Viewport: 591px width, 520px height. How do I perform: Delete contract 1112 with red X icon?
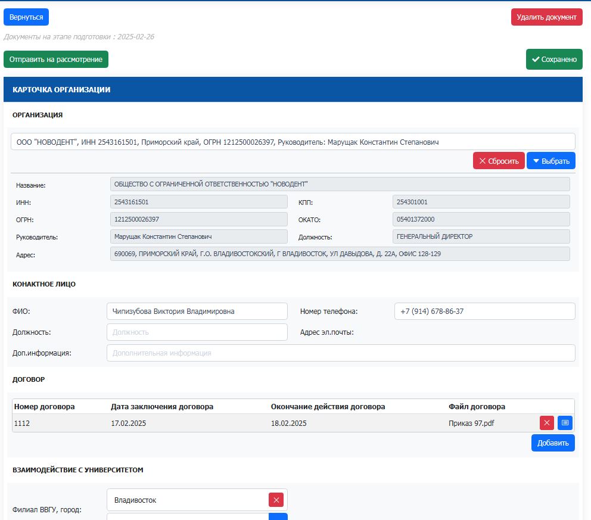point(546,424)
